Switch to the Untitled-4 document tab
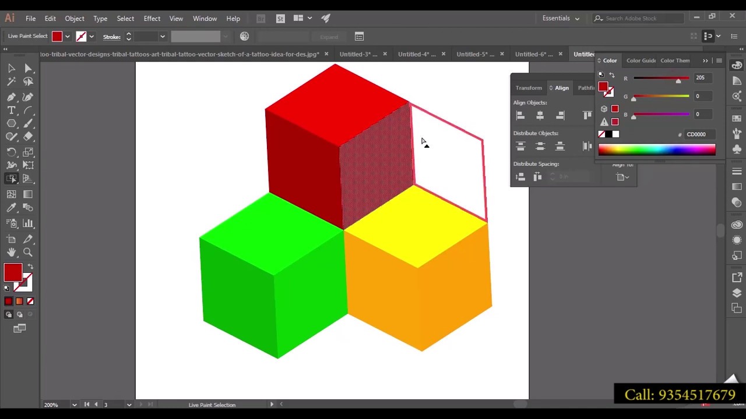746x419 pixels. click(417, 54)
